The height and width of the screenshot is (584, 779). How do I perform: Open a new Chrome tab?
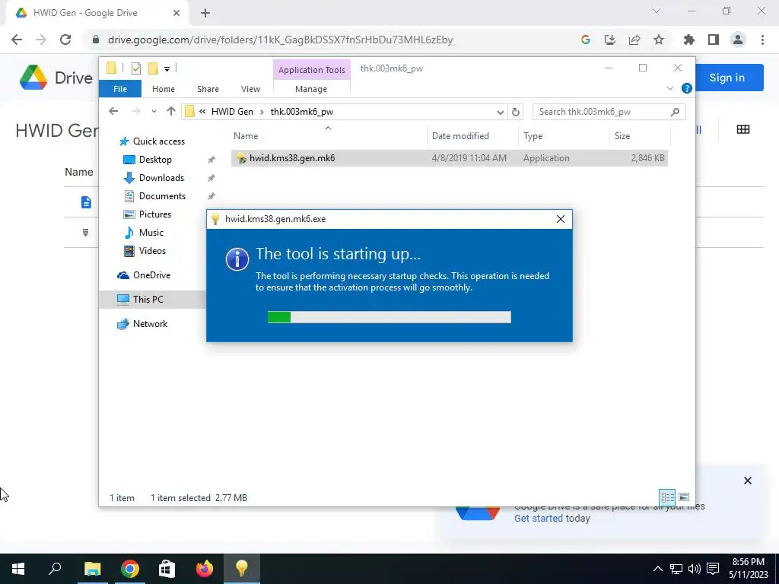coord(205,13)
